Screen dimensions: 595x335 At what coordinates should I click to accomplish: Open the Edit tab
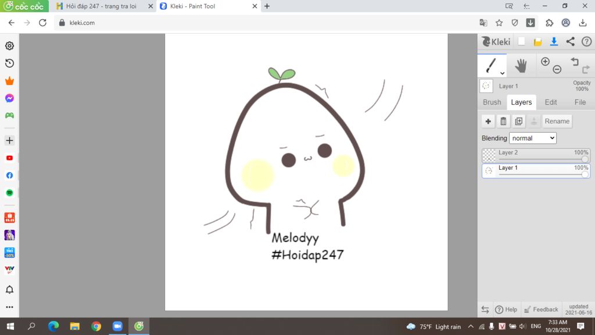coord(551,102)
